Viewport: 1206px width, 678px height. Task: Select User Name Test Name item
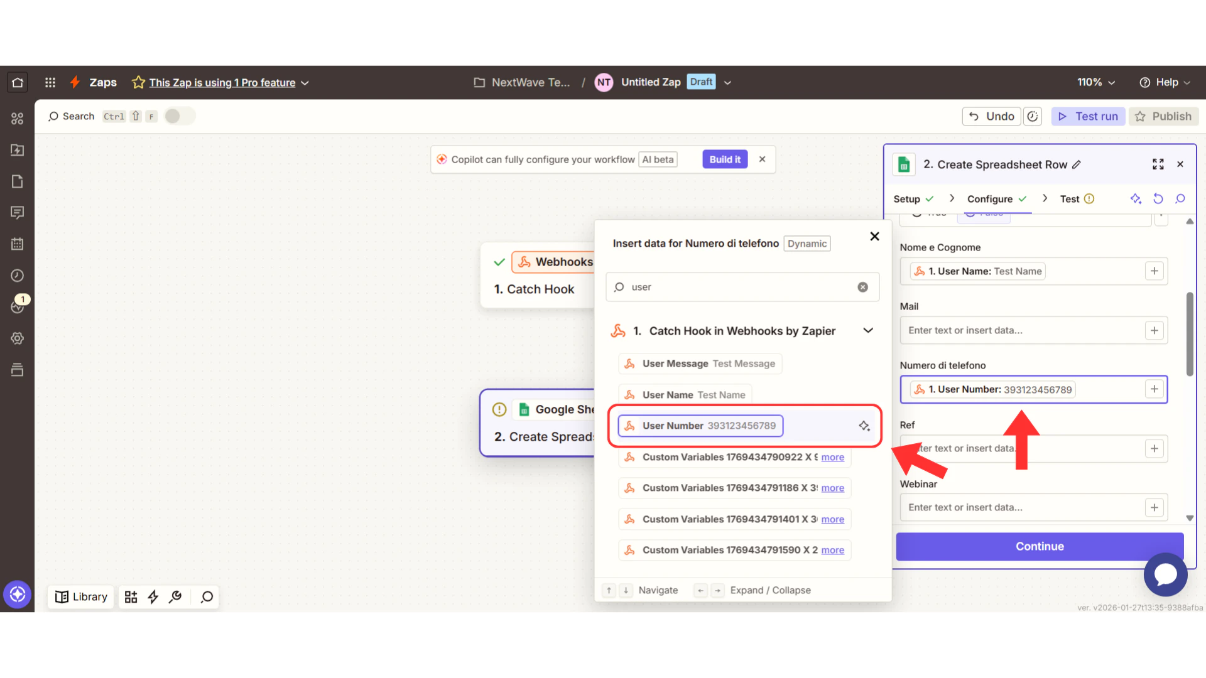685,395
